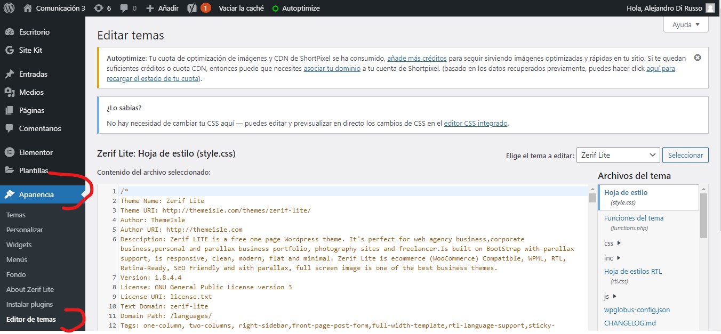Open Instalar plugins submenu item
The image size is (721, 334).
pos(29,304)
